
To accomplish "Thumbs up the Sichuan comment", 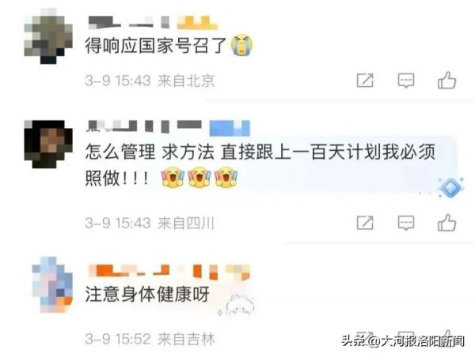I will (x=446, y=223).
